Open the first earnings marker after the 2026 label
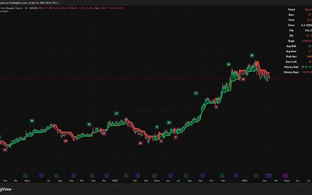 (x=256, y=175)
